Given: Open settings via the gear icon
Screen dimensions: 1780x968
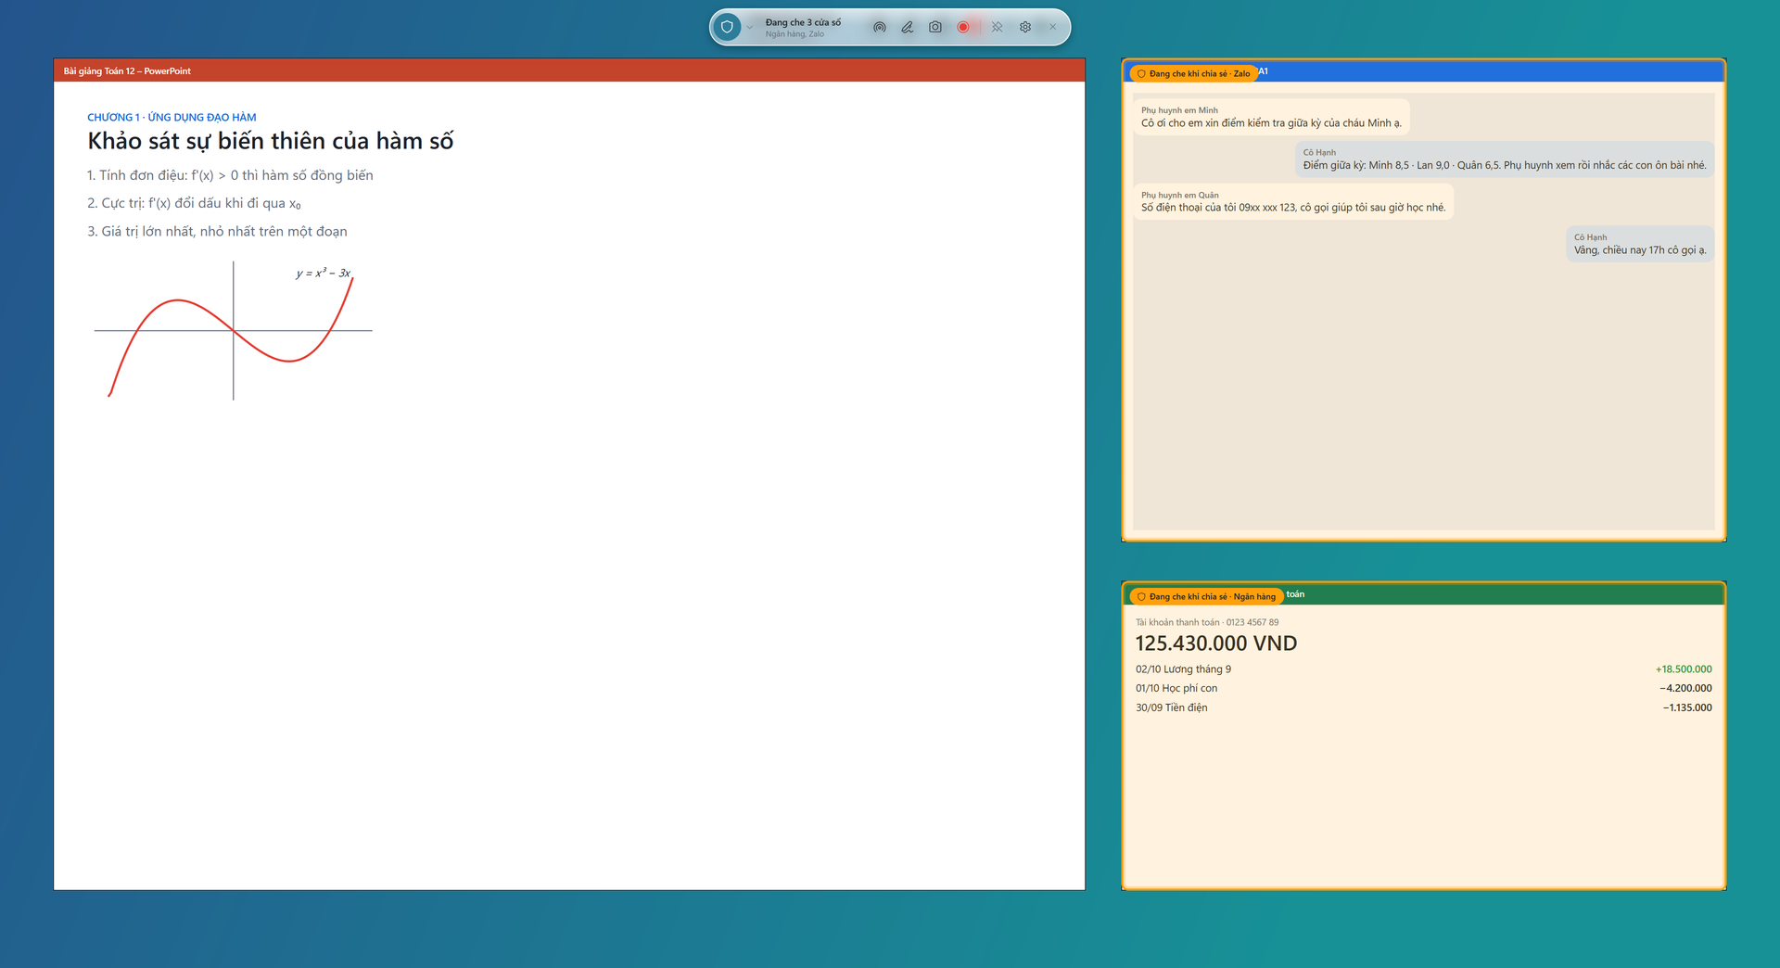Looking at the screenshot, I should (1024, 28).
